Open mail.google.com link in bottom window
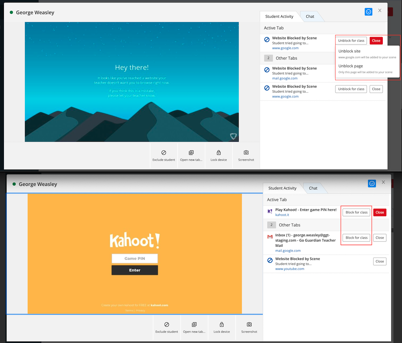 (288, 251)
